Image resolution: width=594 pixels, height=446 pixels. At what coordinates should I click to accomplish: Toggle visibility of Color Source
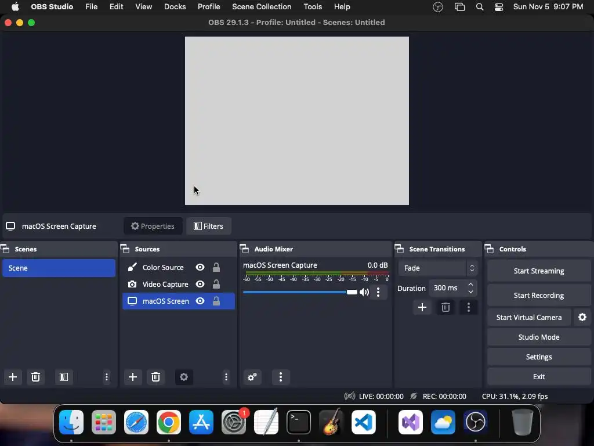pyautogui.click(x=200, y=267)
